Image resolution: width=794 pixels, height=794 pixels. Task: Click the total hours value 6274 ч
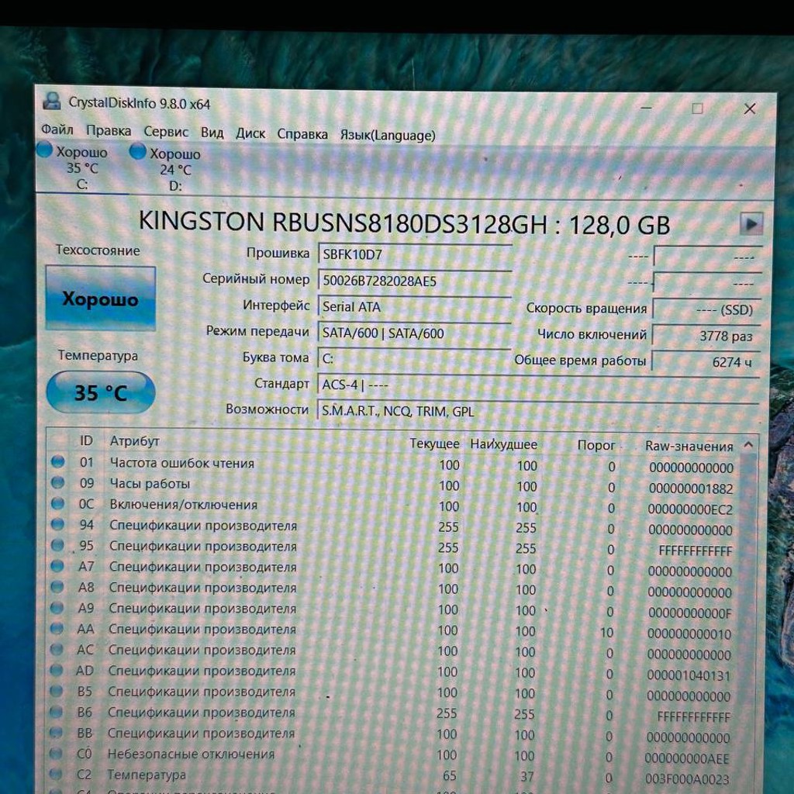706,362
